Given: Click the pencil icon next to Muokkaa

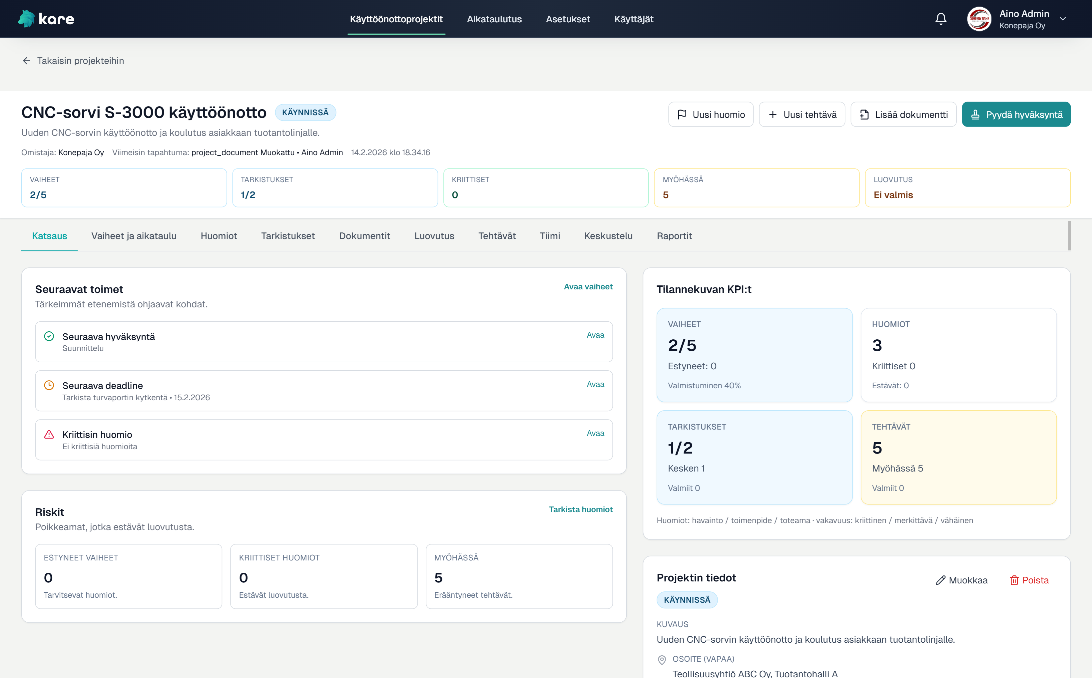Looking at the screenshot, I should pyautogui.click(x=940, y=580).
